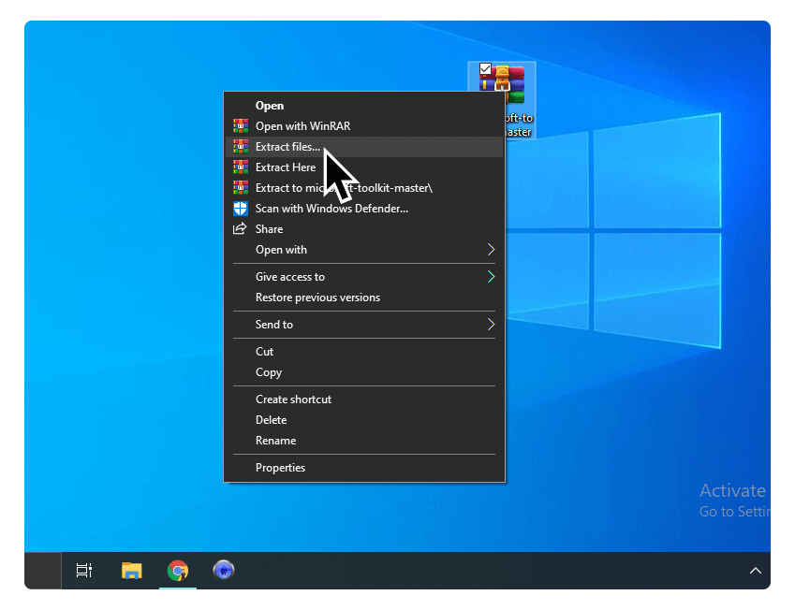Expand the Give access to arrow
Viewport: 795px width, 610px height.
coord(491,277)
